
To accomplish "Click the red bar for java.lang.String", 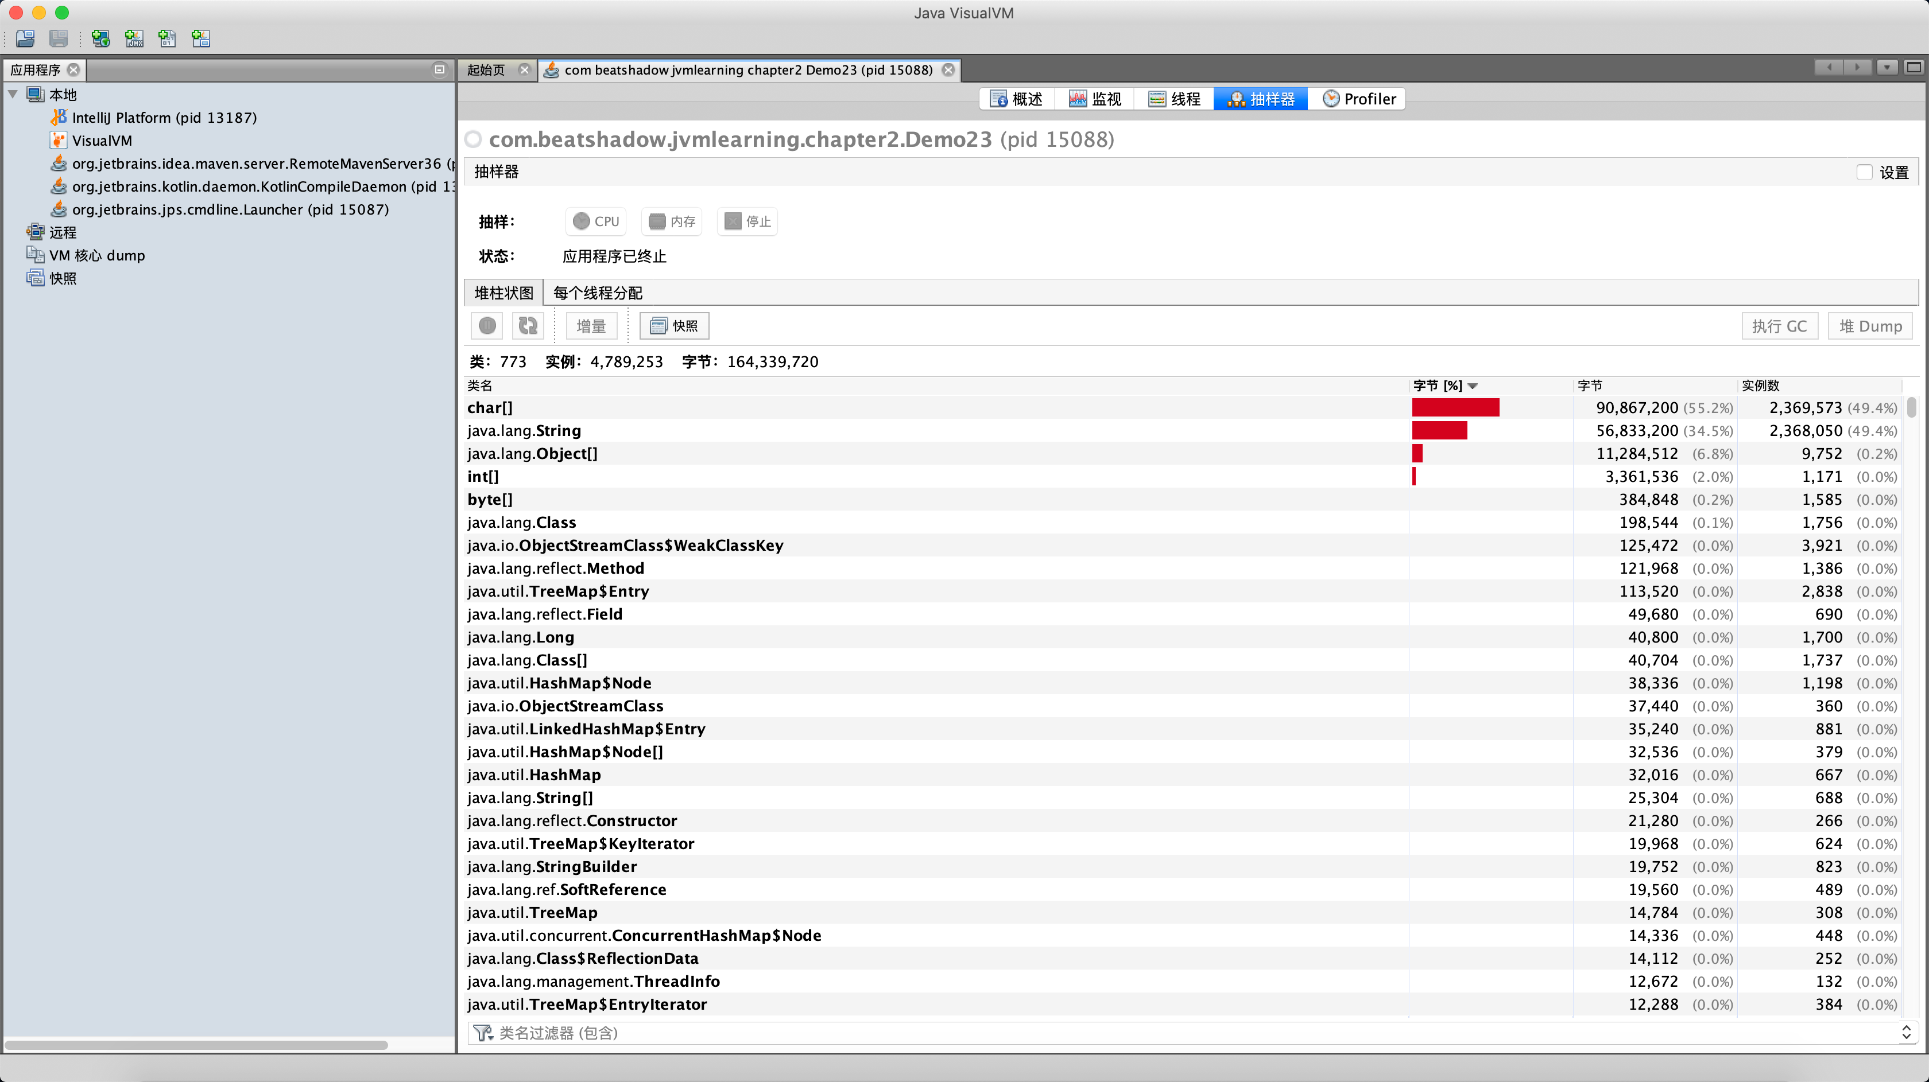I will click(x=1439, y=430).
